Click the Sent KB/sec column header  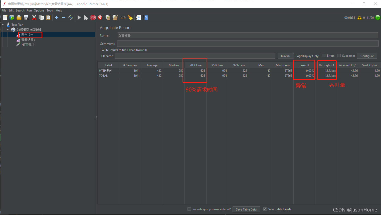[370, 65]
